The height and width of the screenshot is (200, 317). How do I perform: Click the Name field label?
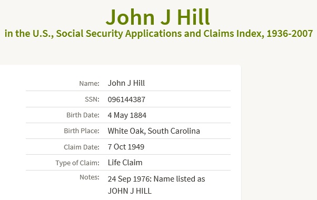point(89,83)
